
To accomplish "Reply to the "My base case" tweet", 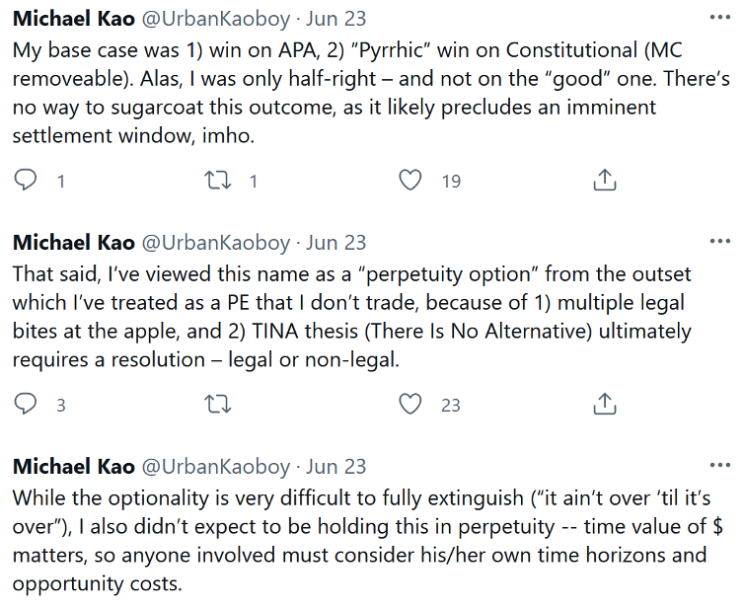I will [x=28, y=180].
